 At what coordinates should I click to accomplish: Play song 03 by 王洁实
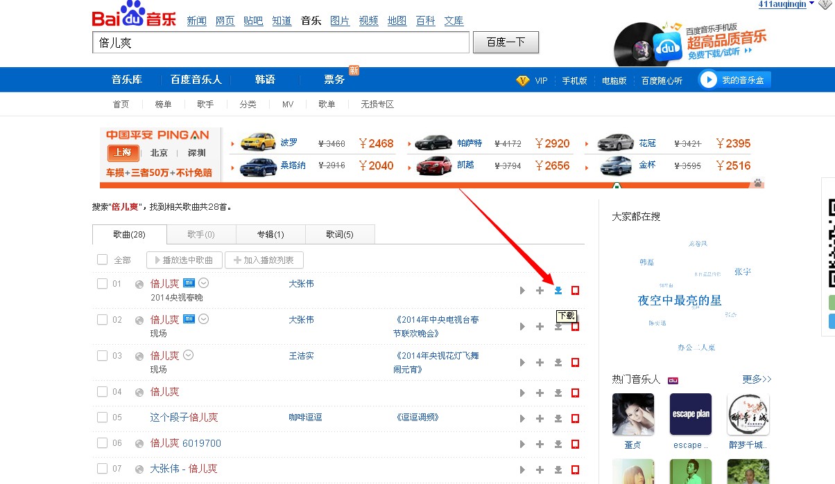(x=522, y=362)
